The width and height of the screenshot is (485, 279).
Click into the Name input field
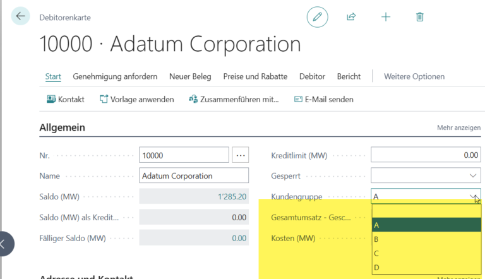pyautogui.click(x=194, y=175)
